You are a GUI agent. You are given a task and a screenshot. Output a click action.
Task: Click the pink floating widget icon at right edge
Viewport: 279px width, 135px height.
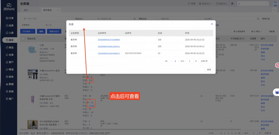coord(277,65)
